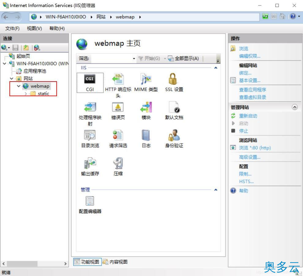Click 网站 segment in address breadcrumb
The height and width of the screenshot is (276, 303).
click(x=101, y=17)
